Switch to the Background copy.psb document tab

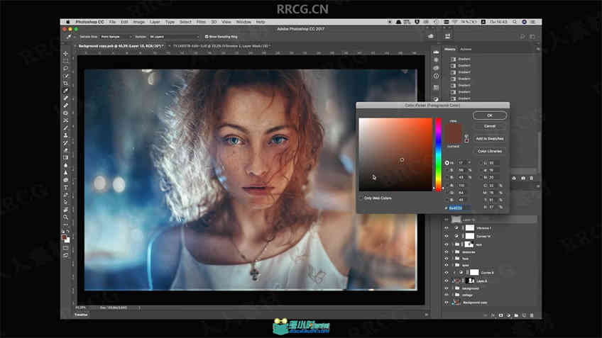point(121,46)
